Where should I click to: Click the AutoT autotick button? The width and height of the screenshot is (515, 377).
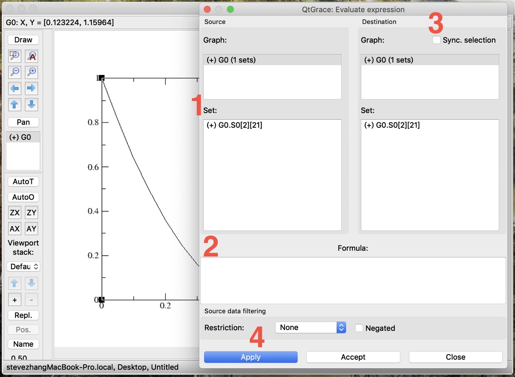pyautogui.click(x=23, y=182)
